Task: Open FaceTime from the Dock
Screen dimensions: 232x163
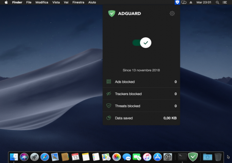Action: pyautogui.click(x=137, y=157)
